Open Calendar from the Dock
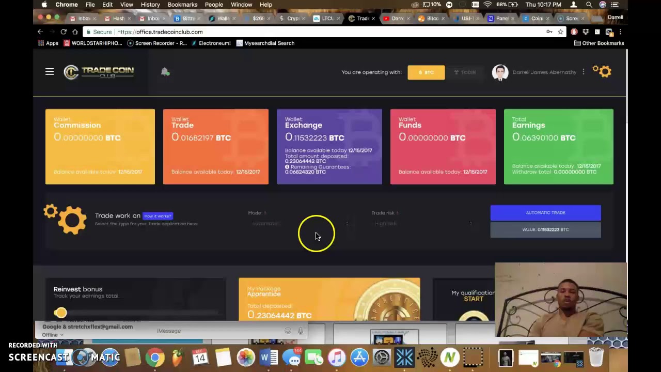The width and height of the screenshot is (661, 372). tap(200, 358)
